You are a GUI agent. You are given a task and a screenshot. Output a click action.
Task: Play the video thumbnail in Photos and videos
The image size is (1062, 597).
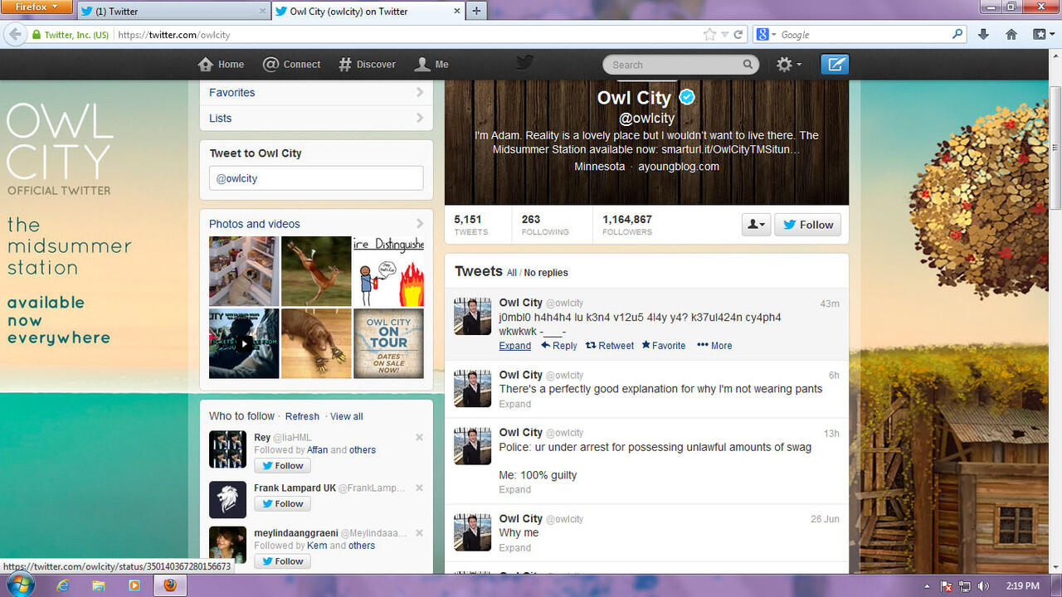click(x=244, y=343)
